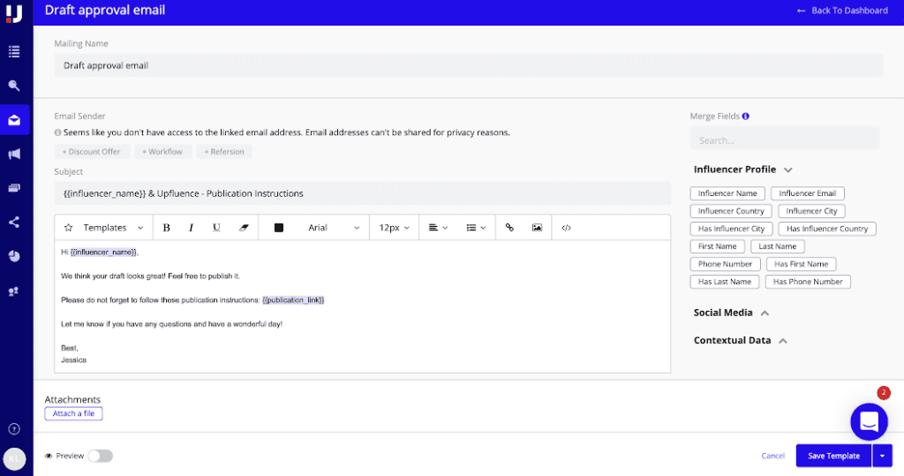The height and width of the screenshot is (476, 904).
Task: Open the text alignment dropdown
Action: [438, 228]
